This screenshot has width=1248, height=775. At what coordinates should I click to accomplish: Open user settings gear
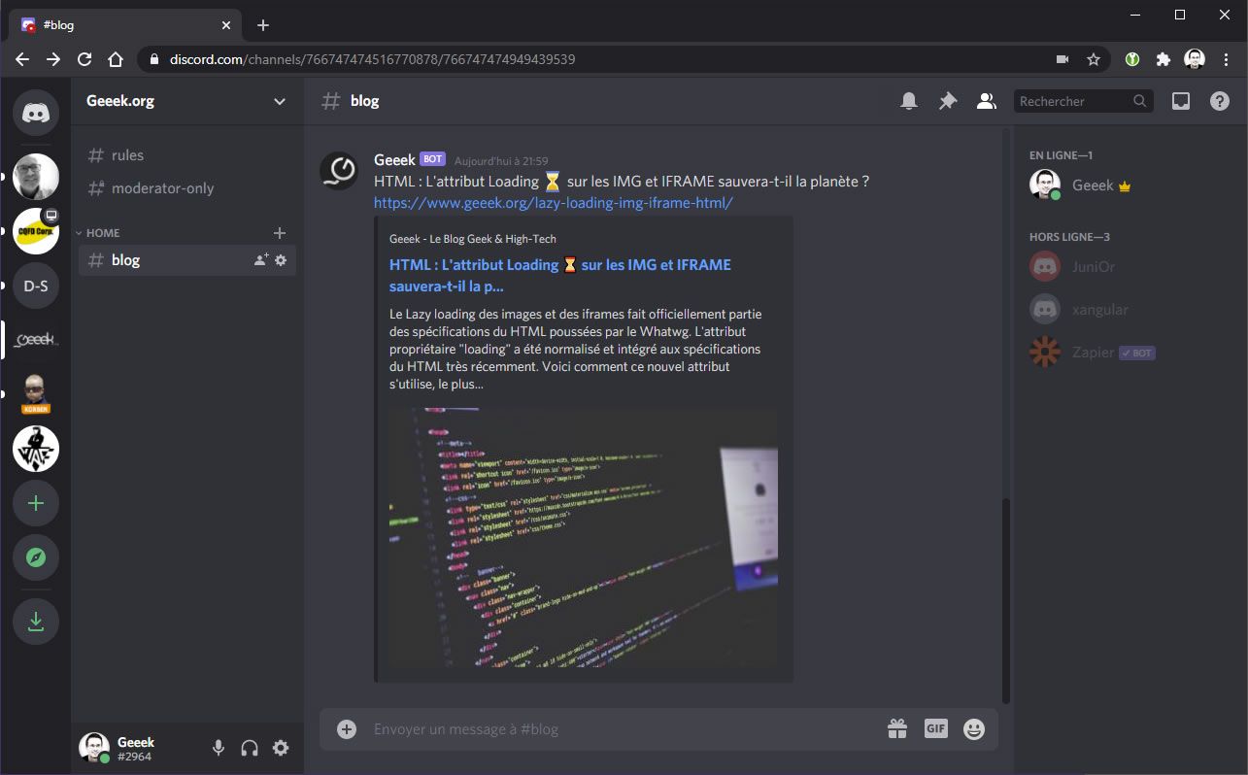pyautogui.click(x=281, y=748)
